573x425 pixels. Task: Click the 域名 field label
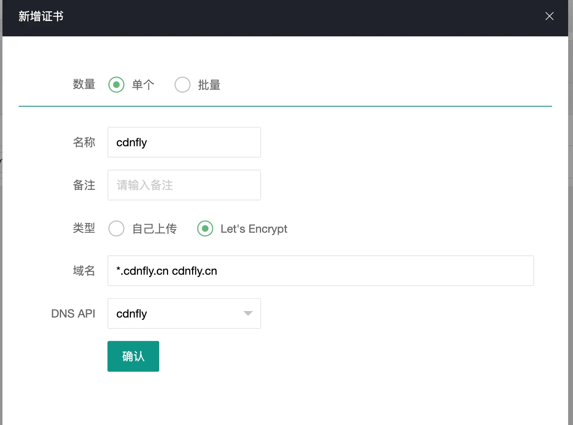(x=84, y=271)
